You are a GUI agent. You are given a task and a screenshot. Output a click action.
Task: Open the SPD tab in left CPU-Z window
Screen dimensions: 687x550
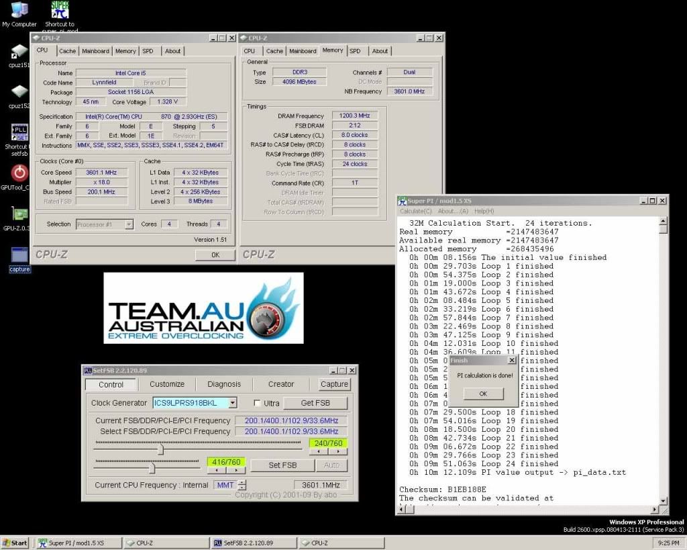click(148, 51)
